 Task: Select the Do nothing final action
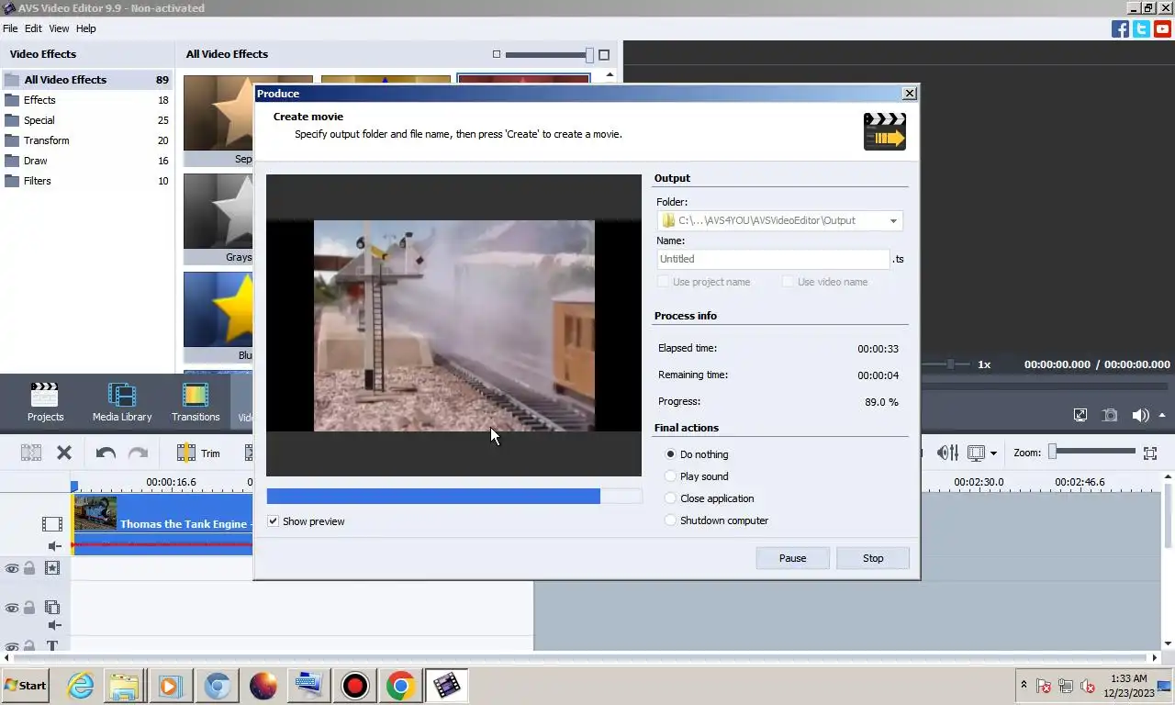click(x=669, y=454)
